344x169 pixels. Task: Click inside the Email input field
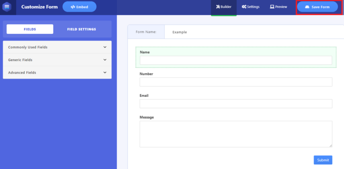236,104
